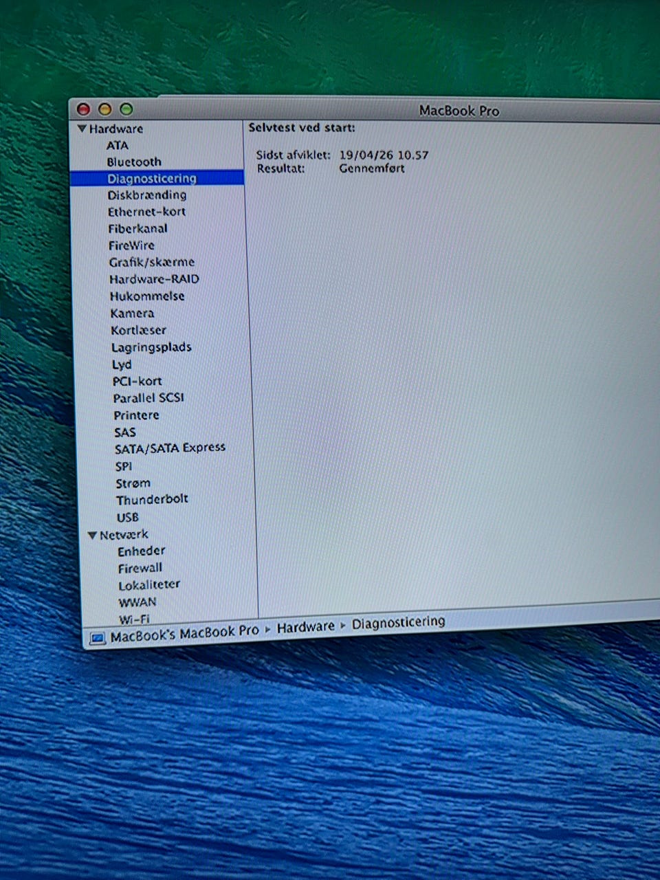Select Lokaliteter under Netværk
Image resolution: width=660 pixels, height=880 pixels.
149,585
